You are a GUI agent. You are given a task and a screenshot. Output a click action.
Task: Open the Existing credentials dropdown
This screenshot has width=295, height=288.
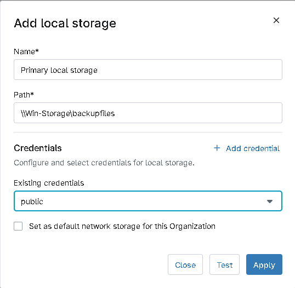pos(148,201)
